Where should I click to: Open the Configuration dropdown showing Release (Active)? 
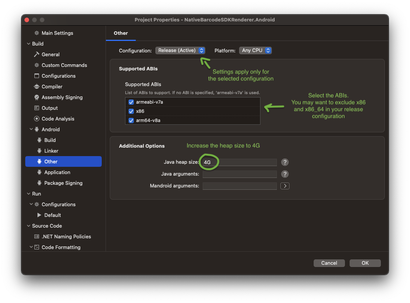[180, 50]
